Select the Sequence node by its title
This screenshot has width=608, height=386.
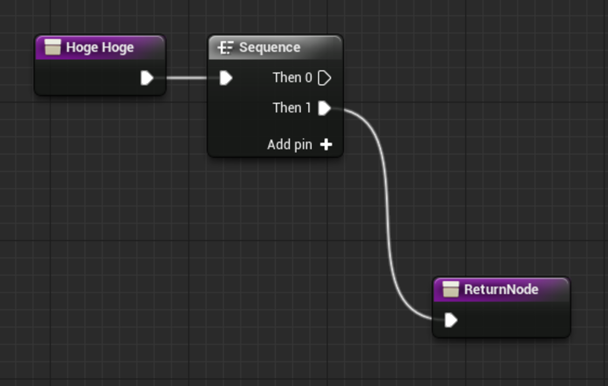point(270,47)
